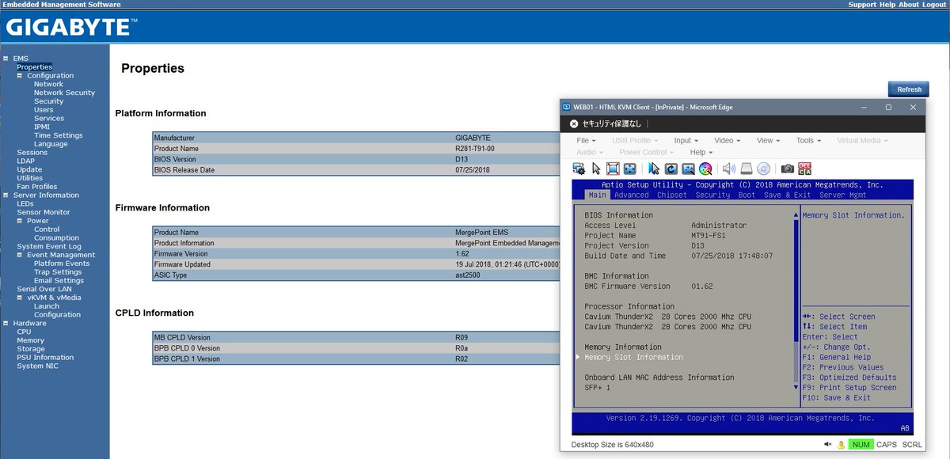Open LDAP in the sidebar
Viewport: 950px width, 459px height.
click(26, 161)
